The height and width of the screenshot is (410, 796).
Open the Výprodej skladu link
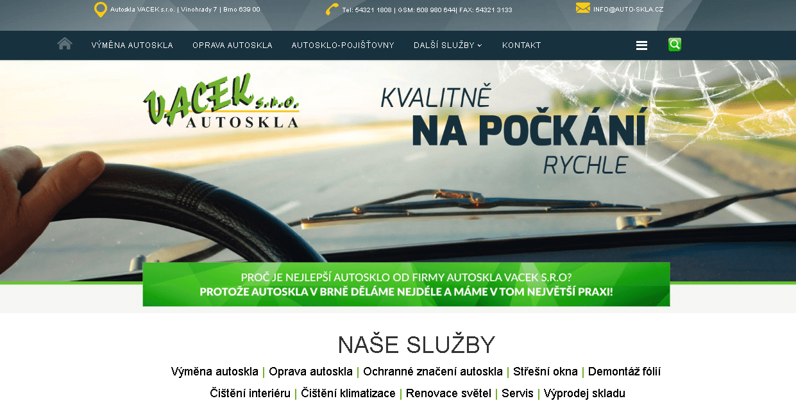(584, 393)
